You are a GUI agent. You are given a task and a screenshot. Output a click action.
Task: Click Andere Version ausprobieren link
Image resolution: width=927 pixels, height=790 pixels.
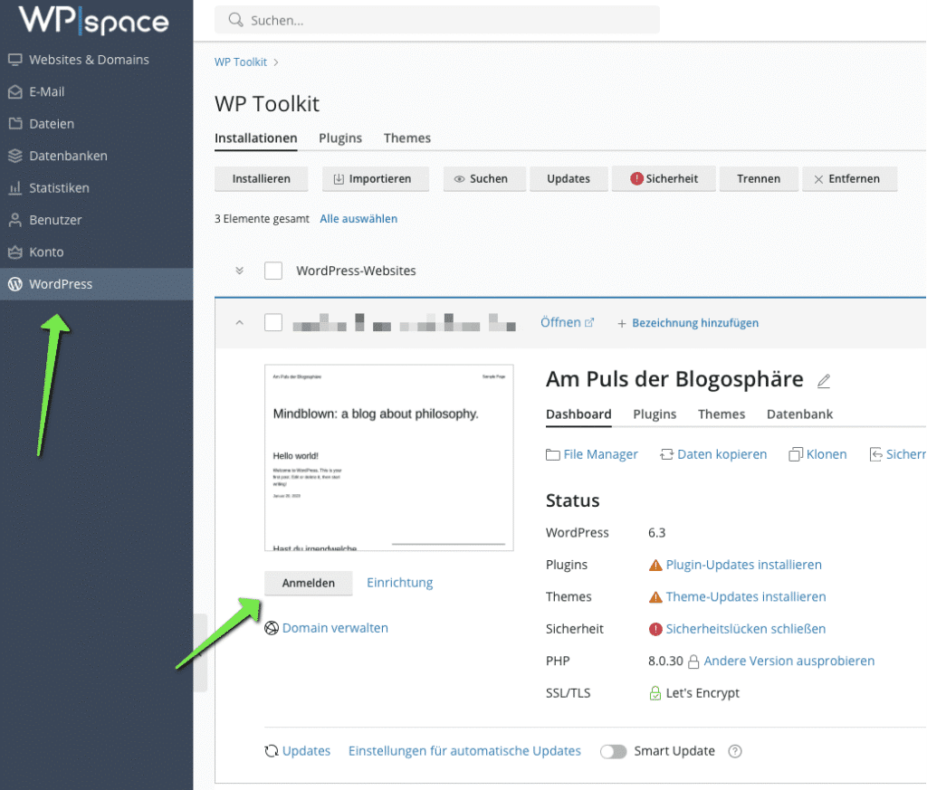[789, 661]
